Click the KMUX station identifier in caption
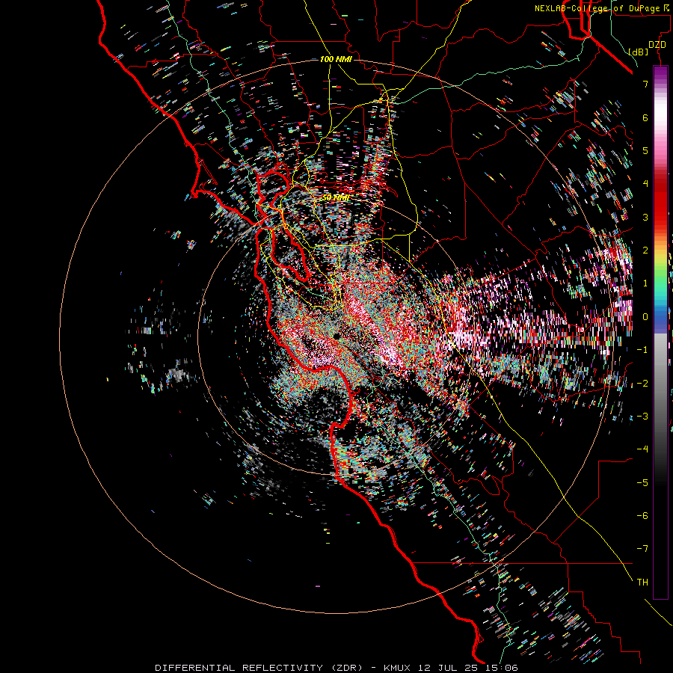 397,668
